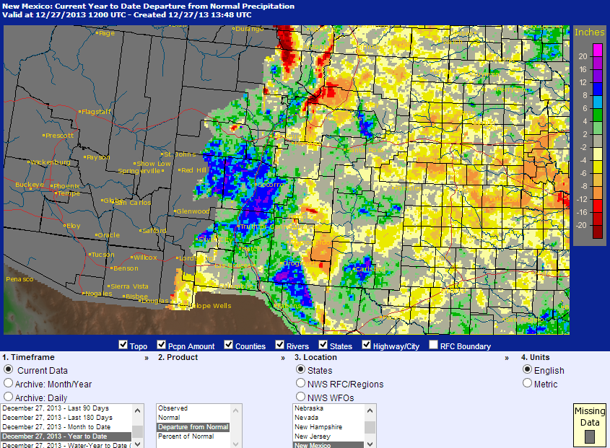Disable the Pcpn Amount overlay
The height and width of the screenshot is (448, 610).
click(x=160, y=344)
